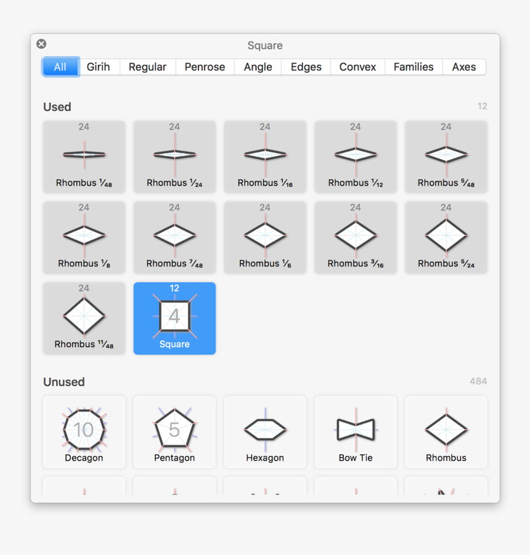Select the Families filter

click(x=414, y=67)
